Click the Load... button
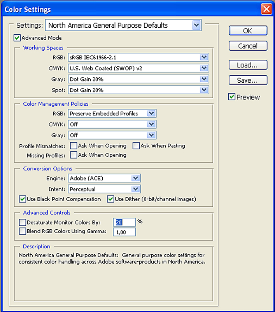Image resolution: width=275 pixels, height=312 pixels. [248, 65]
